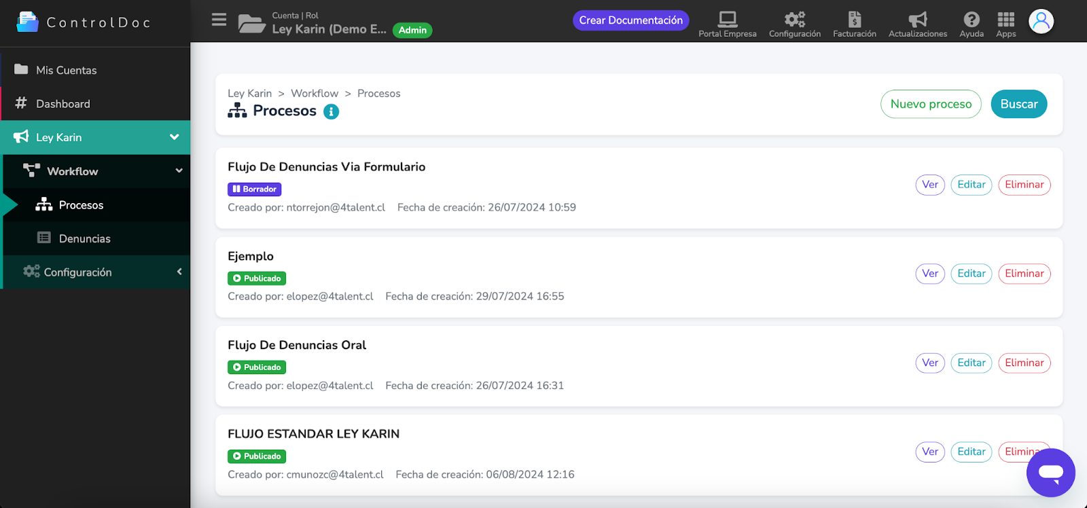Delete Flujo De Denuncias Oral
This screenshot has height=508, width=1087.
tap(1024, 363)
